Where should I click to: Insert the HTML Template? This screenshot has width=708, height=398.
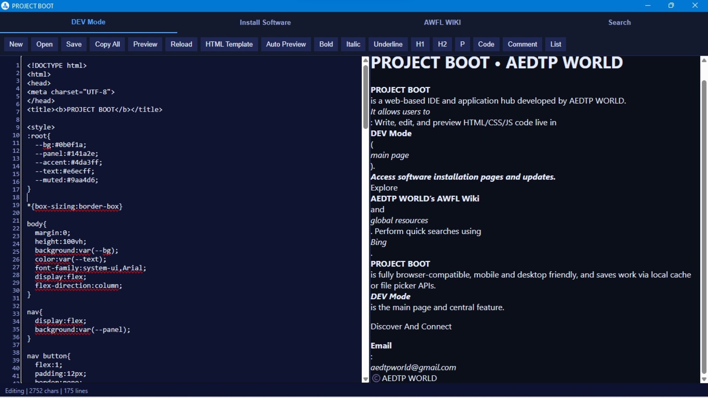click(229, 44)
